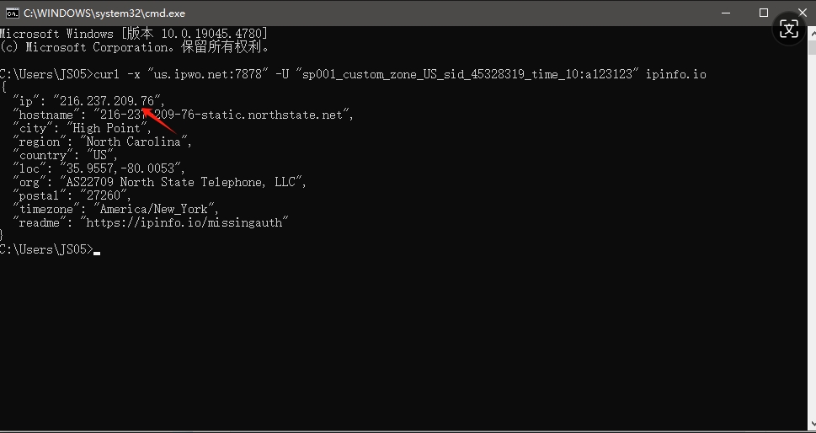Click the scrollbar up arrow
This screenshot has width=816, height=433.
(x=812, y=32)
